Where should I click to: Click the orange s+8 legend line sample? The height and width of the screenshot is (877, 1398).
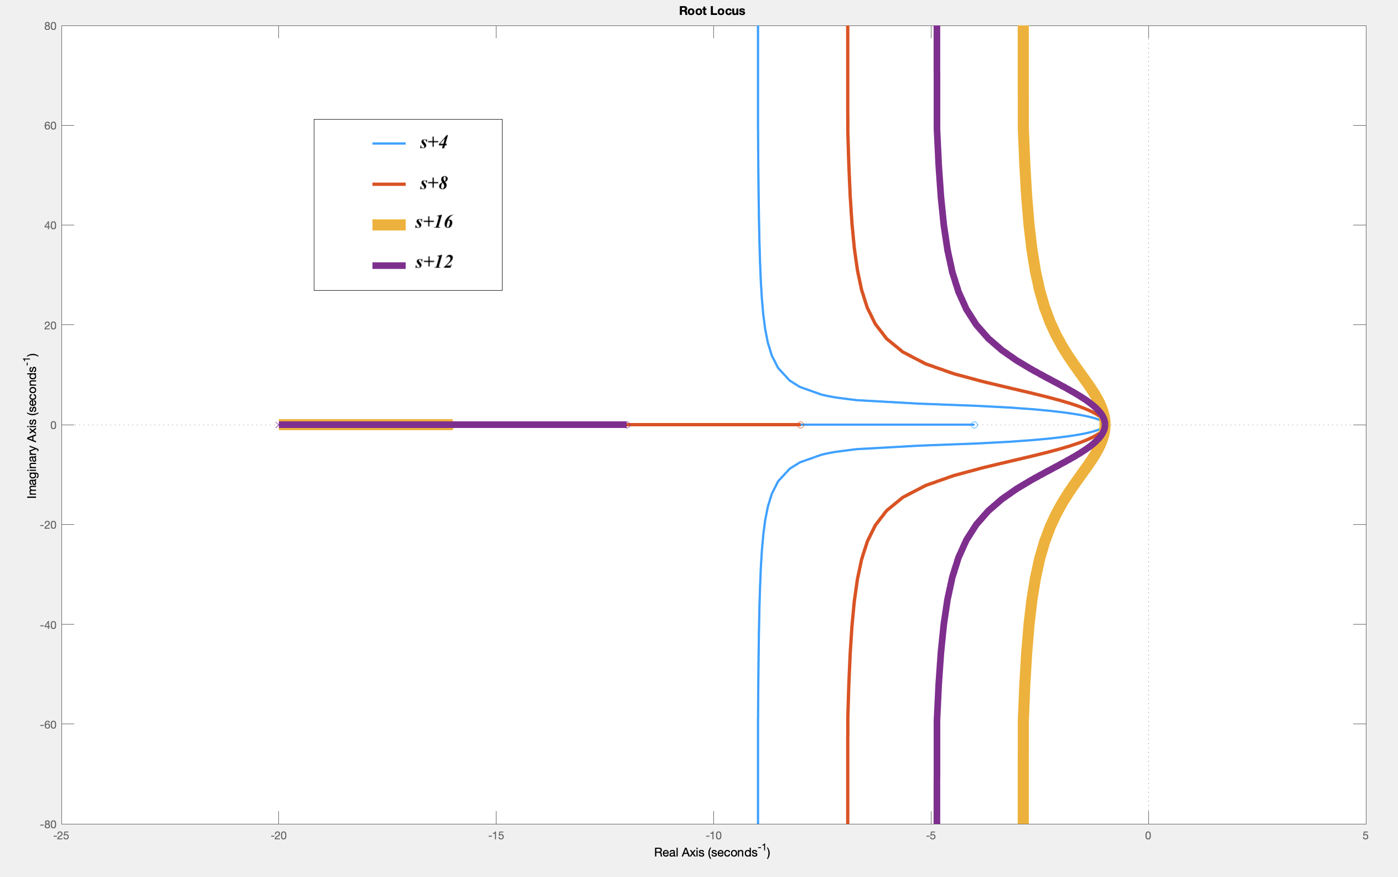389,184
